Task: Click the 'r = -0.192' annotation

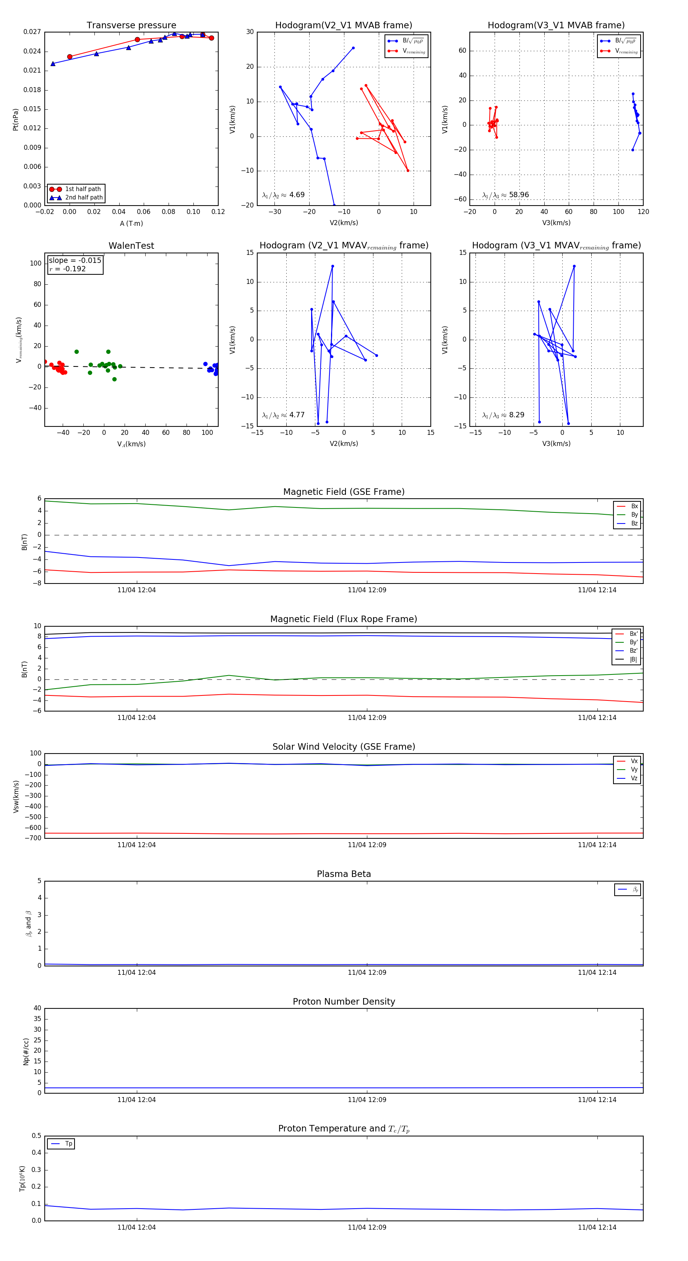Action: coord(68,269)
